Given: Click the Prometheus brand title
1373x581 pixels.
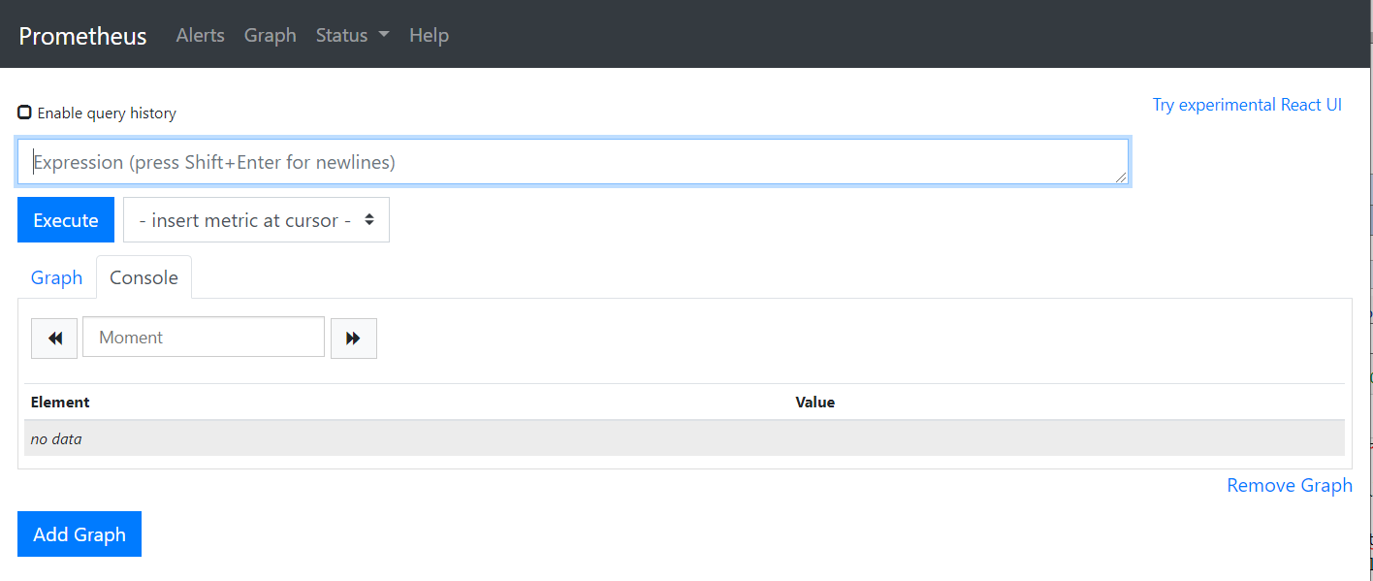Looking at the screenshot, I should click(82, 36).
